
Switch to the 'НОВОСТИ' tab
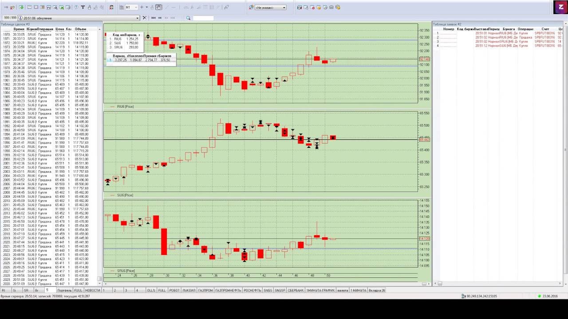point(93,290)
